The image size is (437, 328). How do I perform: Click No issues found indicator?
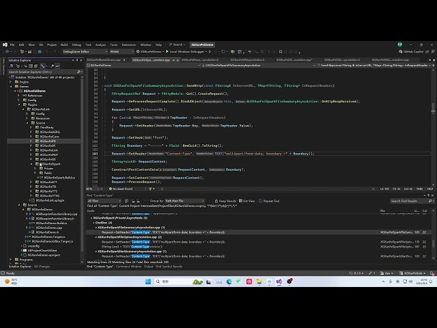[x=121, y=189]
